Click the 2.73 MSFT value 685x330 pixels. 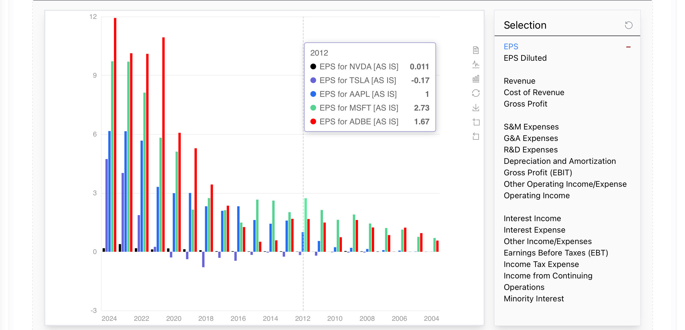[422, 108]
